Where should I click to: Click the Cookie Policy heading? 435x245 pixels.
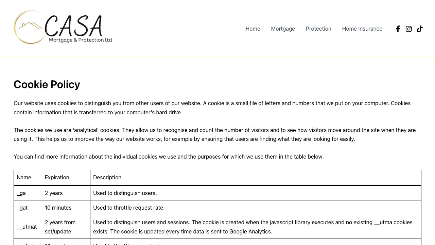[x=47, y=84]
